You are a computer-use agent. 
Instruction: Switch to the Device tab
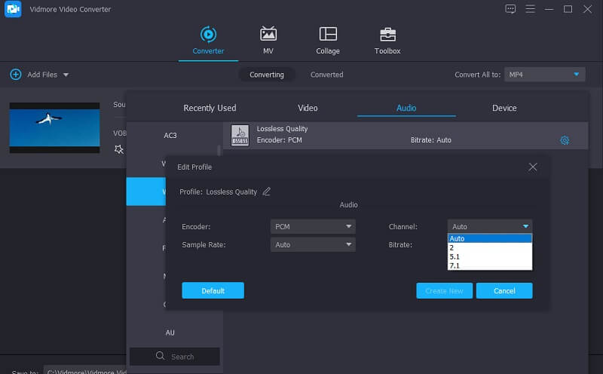click(x=504, y=108)
